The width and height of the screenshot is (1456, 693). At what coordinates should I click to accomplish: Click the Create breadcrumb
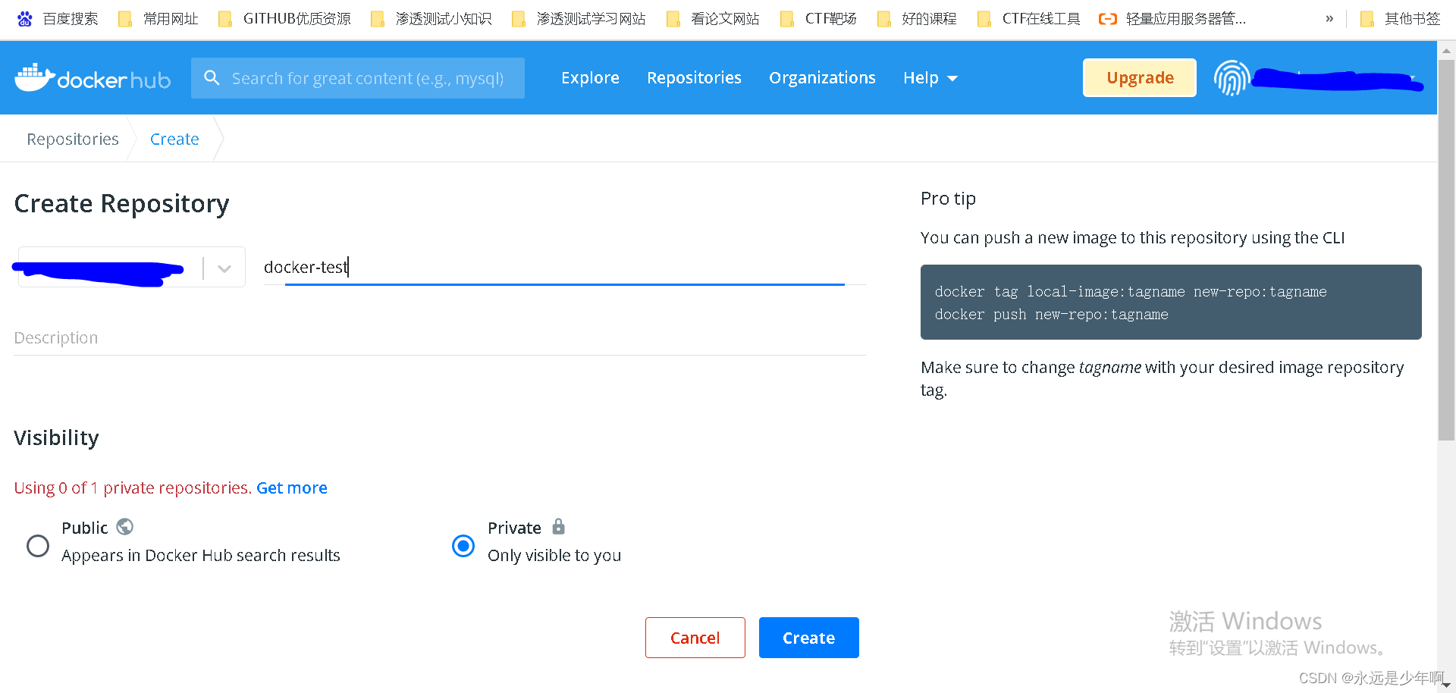(x=174, y=140)
